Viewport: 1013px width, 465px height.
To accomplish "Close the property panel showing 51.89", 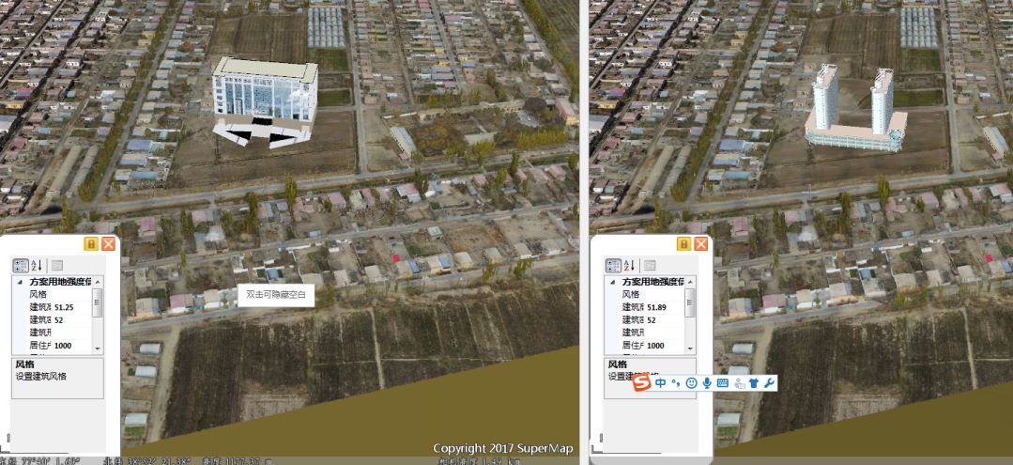I will click(x=700, y=244).
